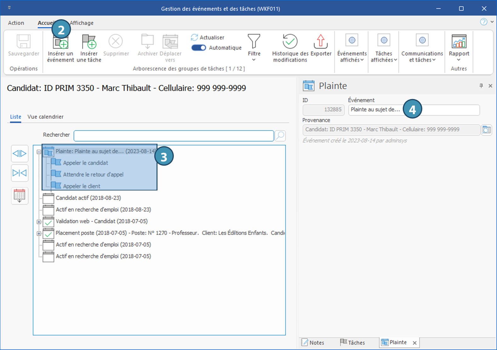Open the Provenance record lookup icon
Screen dimensions: 497x350
click(486, 130)
